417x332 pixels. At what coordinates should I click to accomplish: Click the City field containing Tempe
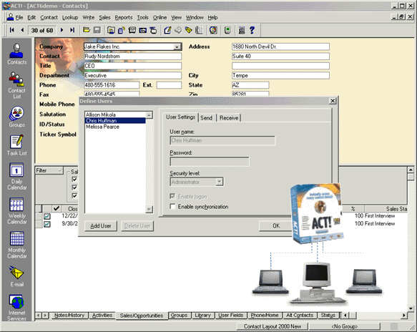[280, 76]
